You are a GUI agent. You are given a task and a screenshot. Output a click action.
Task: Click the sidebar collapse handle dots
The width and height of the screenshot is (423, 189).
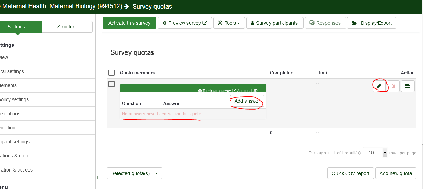[98, 178]
